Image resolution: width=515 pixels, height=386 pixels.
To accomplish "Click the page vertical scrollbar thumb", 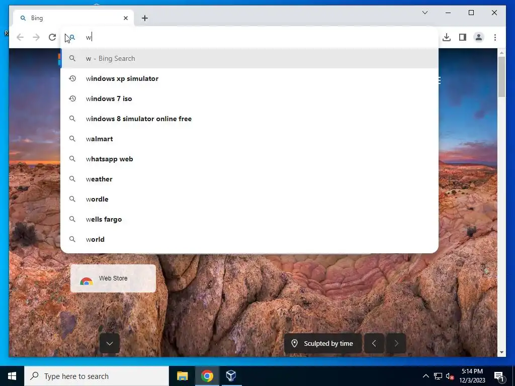I will 501,77.
